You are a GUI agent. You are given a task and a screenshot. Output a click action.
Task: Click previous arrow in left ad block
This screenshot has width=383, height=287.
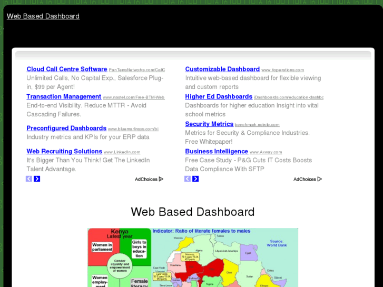click(29, 179)
